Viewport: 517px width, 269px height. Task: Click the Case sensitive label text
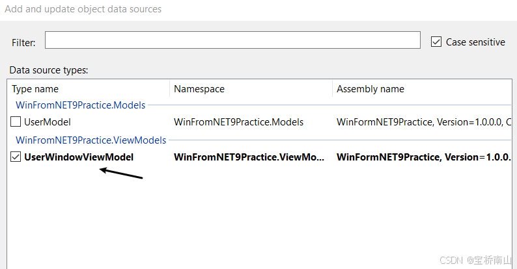point(475,42)
